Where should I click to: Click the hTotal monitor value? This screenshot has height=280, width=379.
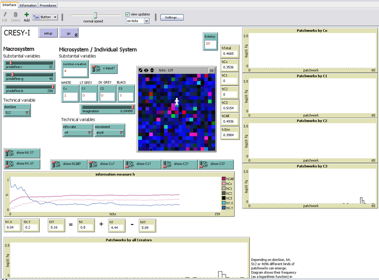point(230,54)
